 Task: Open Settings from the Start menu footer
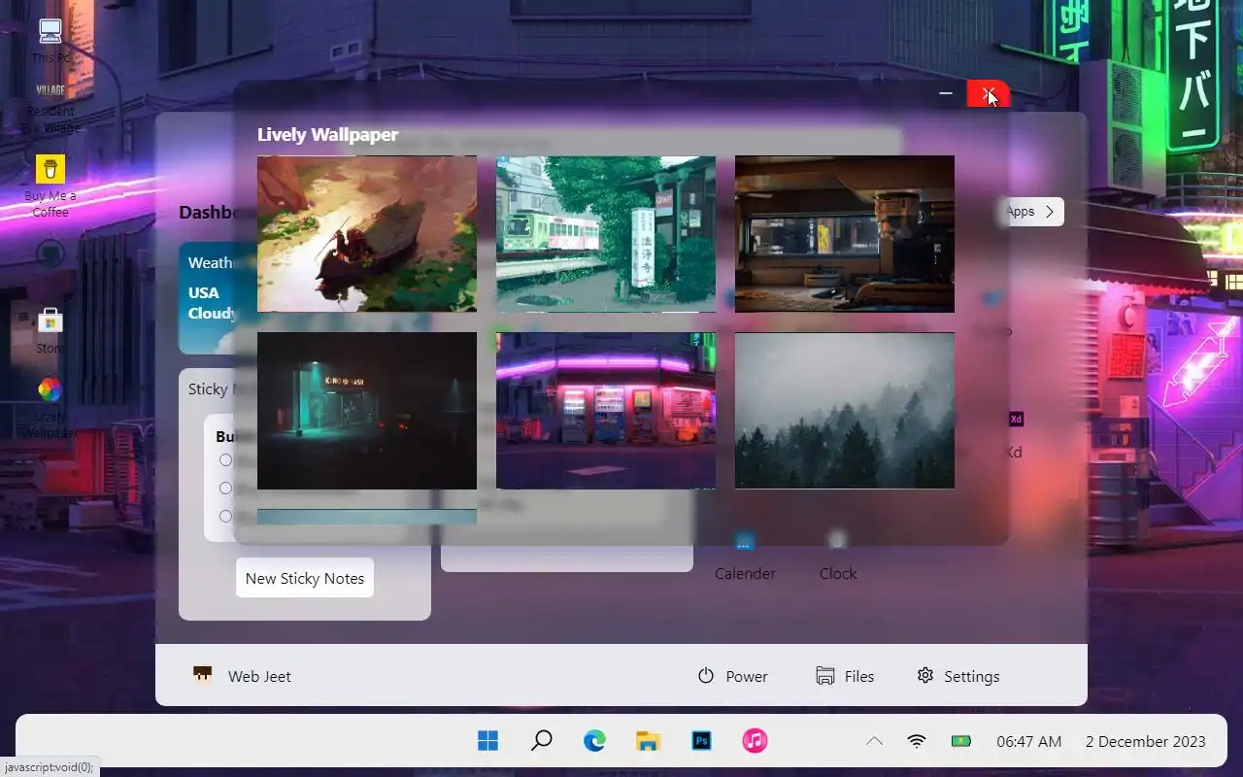point(958,676)
